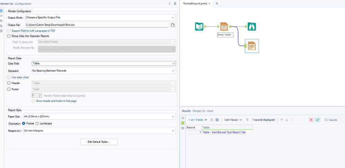Select the green input anchor icon in Results
The image size is (345, 168).
coord(183,123)
